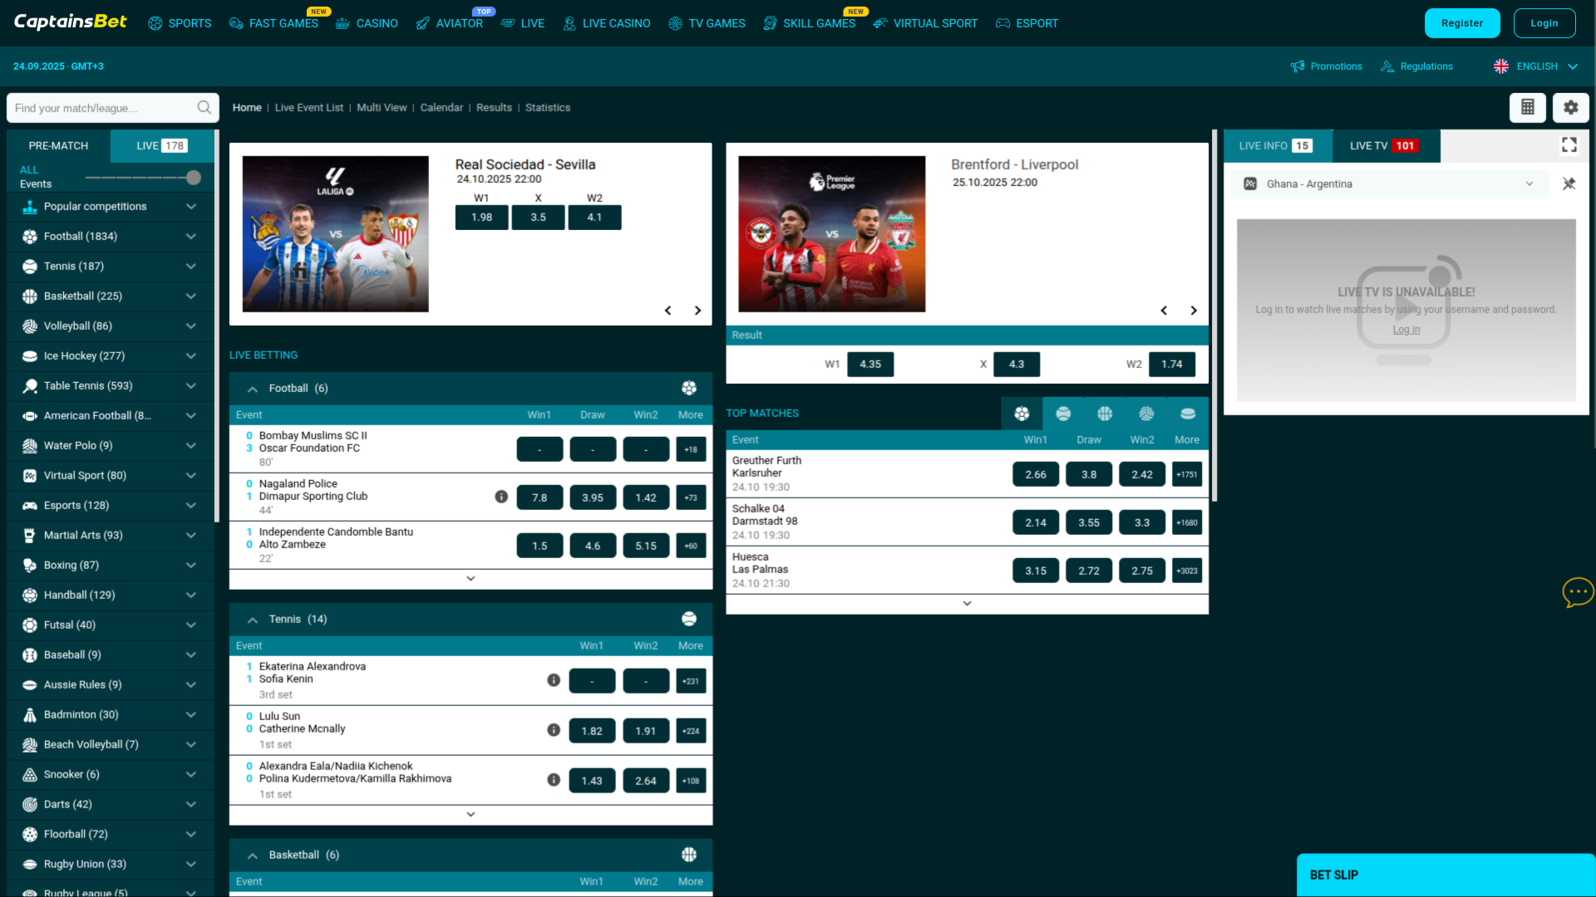Open the bet calculator icon
This screenshot has height=897, width=1596.
pos(1528,107)
